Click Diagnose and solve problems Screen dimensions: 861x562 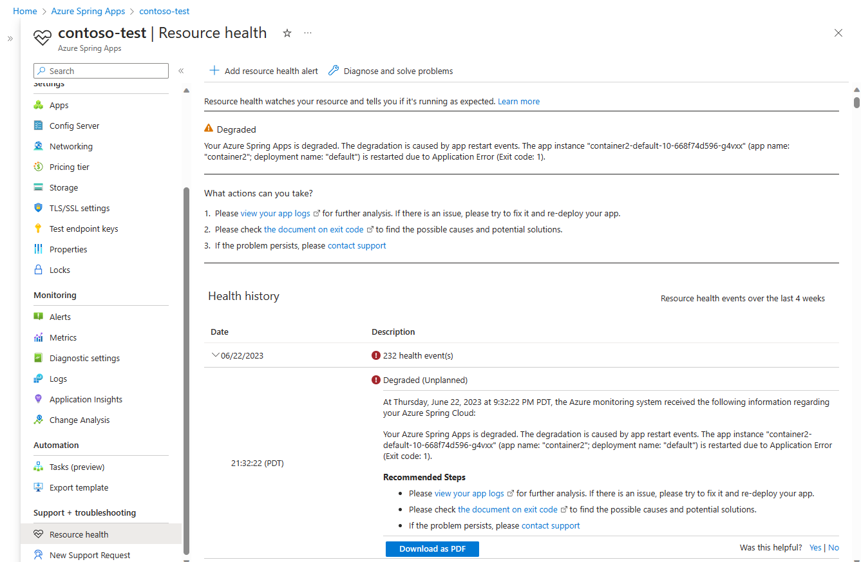391,71
